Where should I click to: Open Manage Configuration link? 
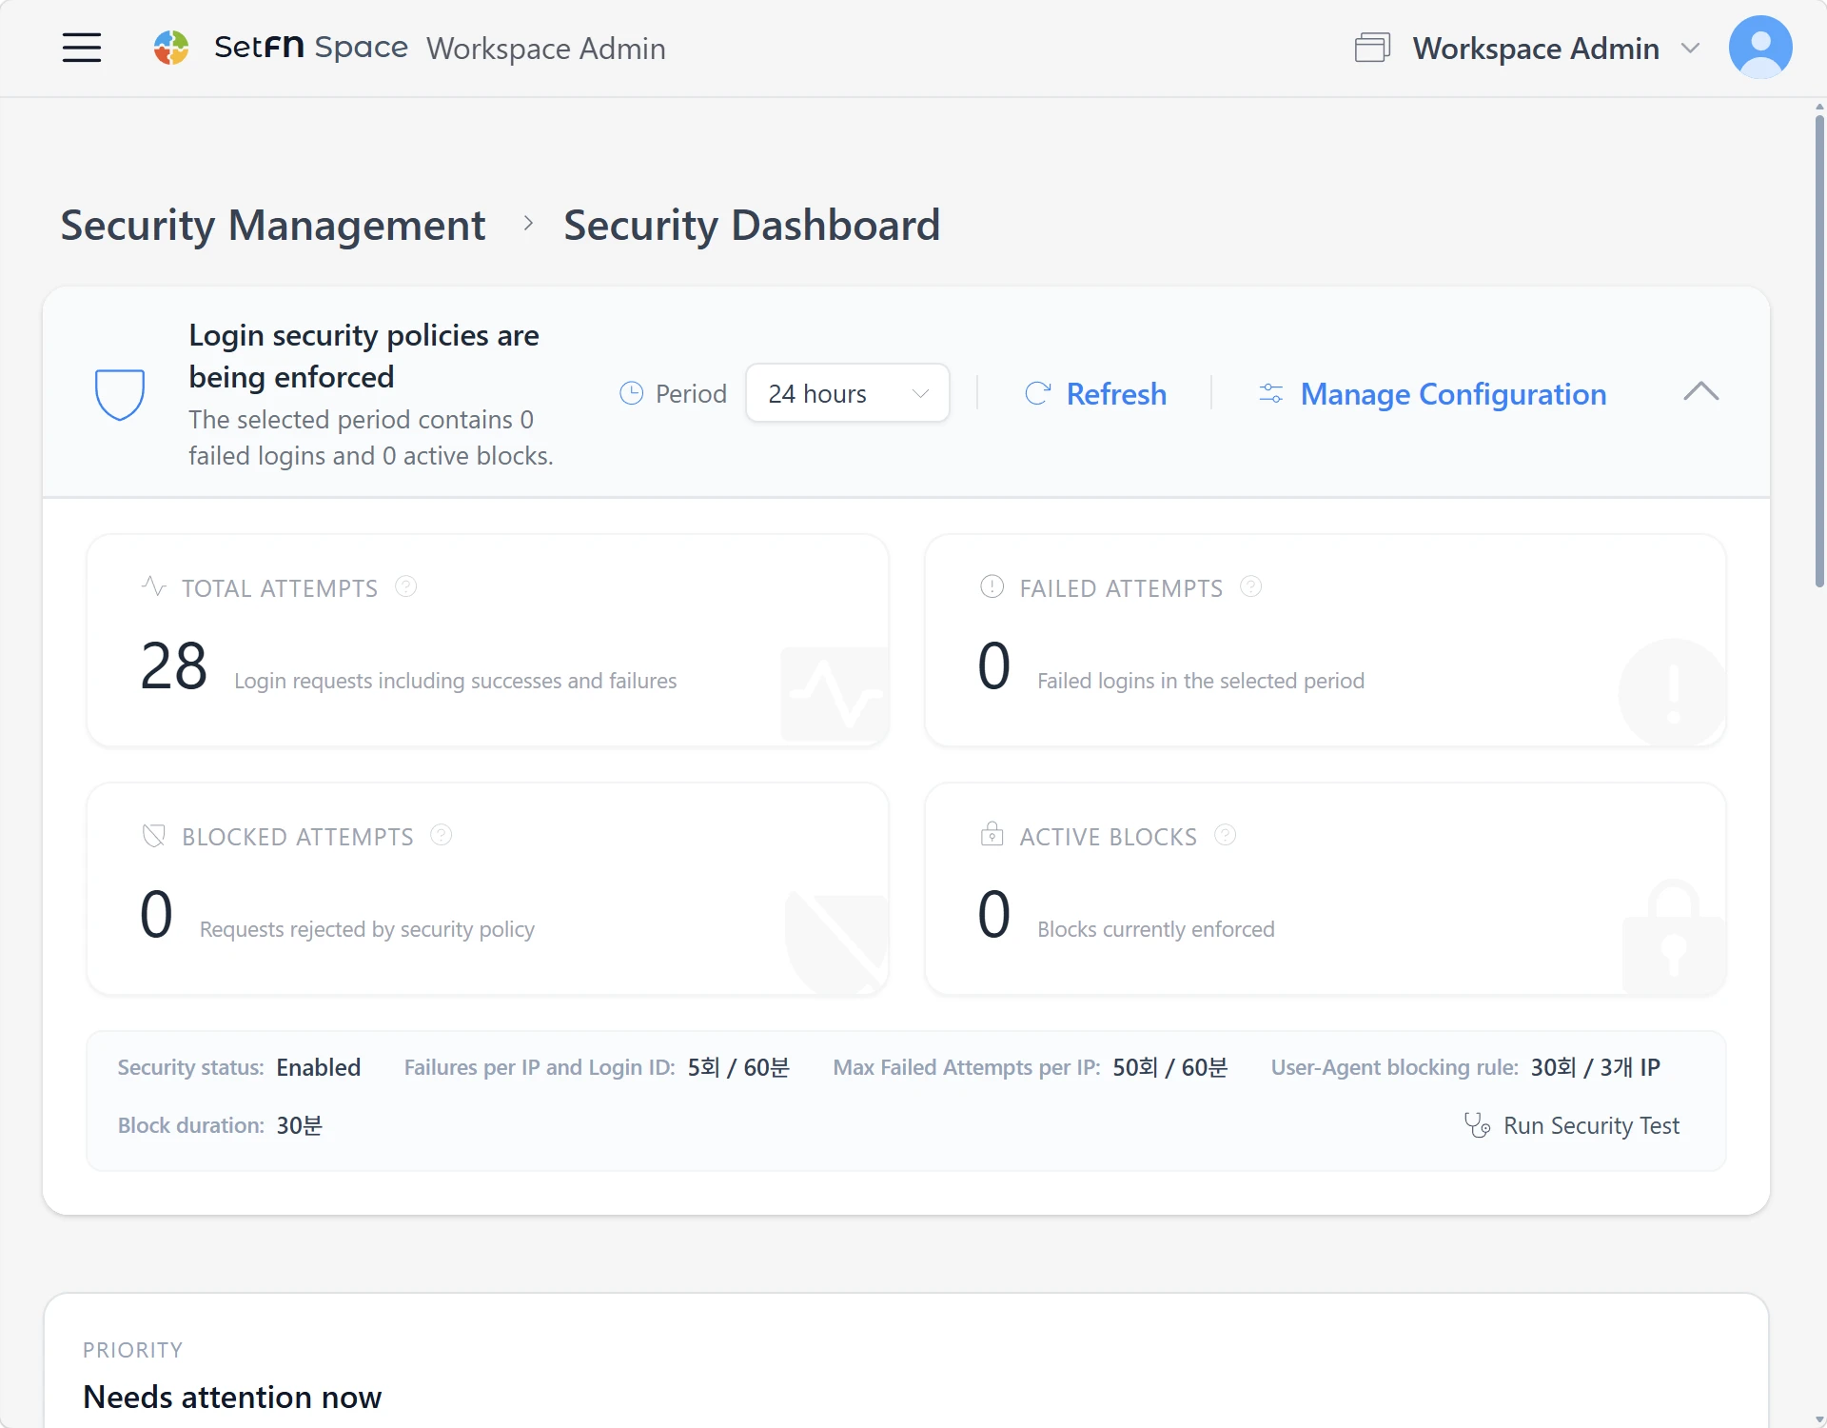pyautogui.click(x=1432, y=393)
